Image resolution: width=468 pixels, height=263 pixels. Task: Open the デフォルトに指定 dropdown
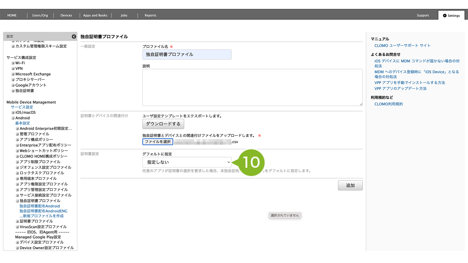click(x=187, y=162)
